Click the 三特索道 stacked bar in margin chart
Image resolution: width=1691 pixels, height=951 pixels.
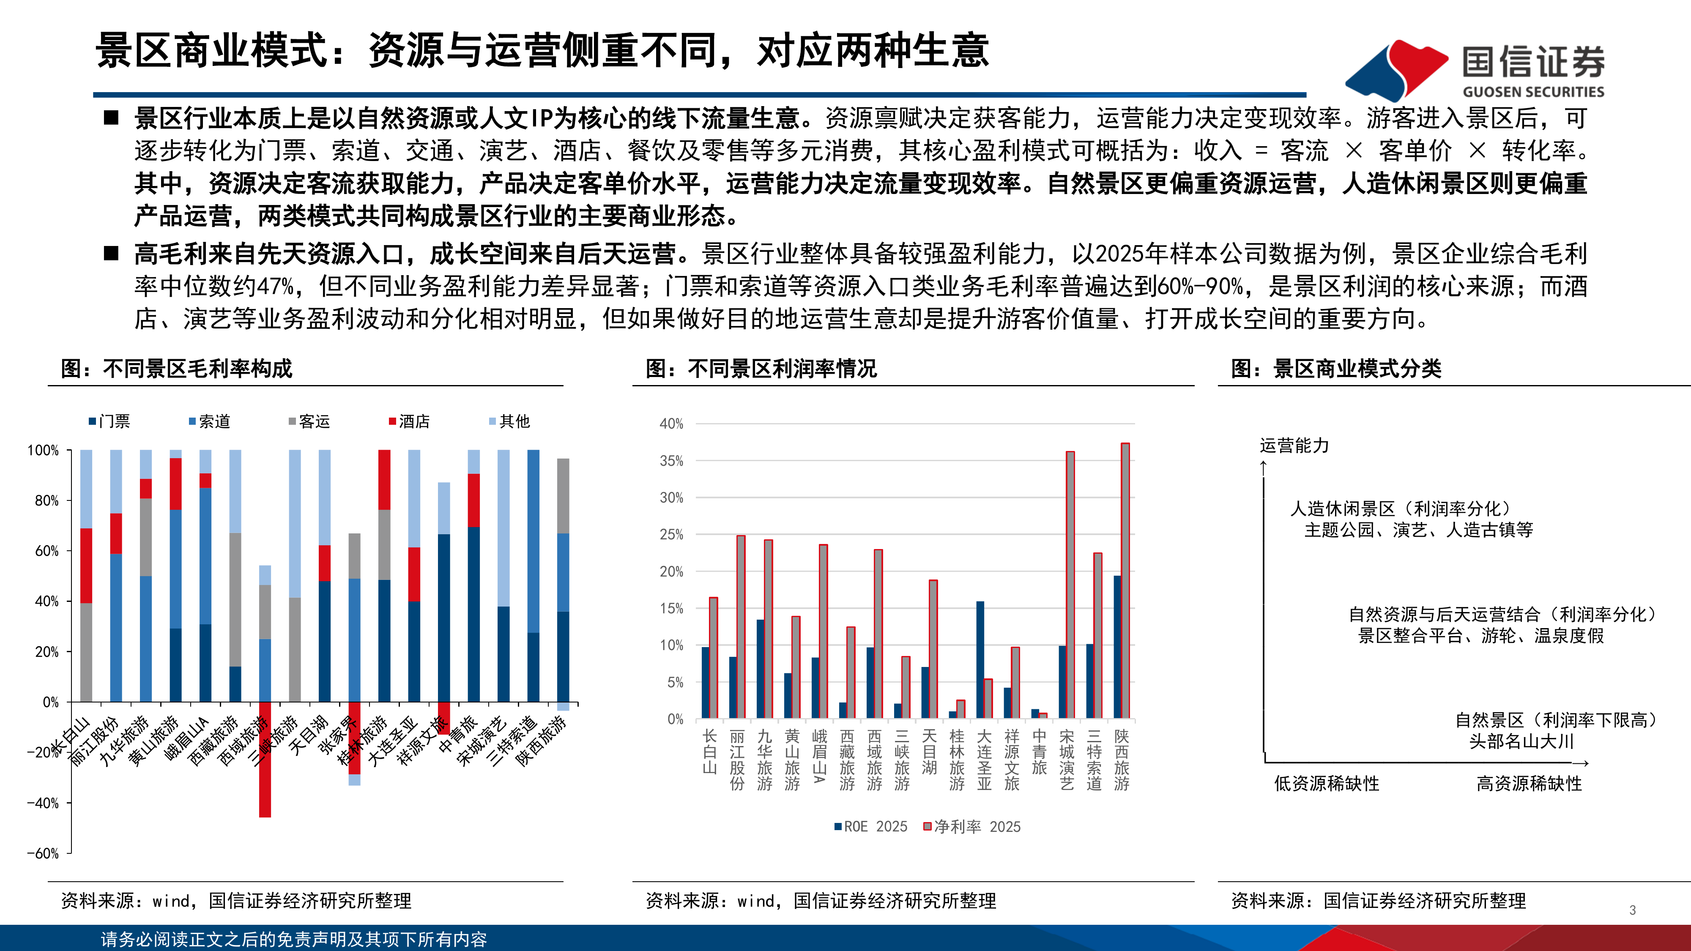tap(534, 576)
